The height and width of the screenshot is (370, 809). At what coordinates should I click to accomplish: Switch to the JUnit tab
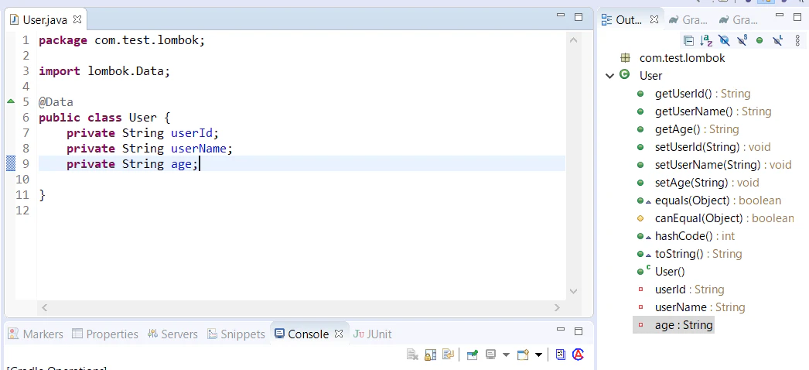coord(373,334)
